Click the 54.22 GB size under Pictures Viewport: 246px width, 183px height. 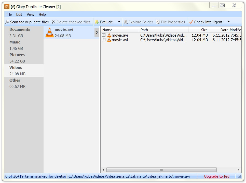[x=17, y=61]
